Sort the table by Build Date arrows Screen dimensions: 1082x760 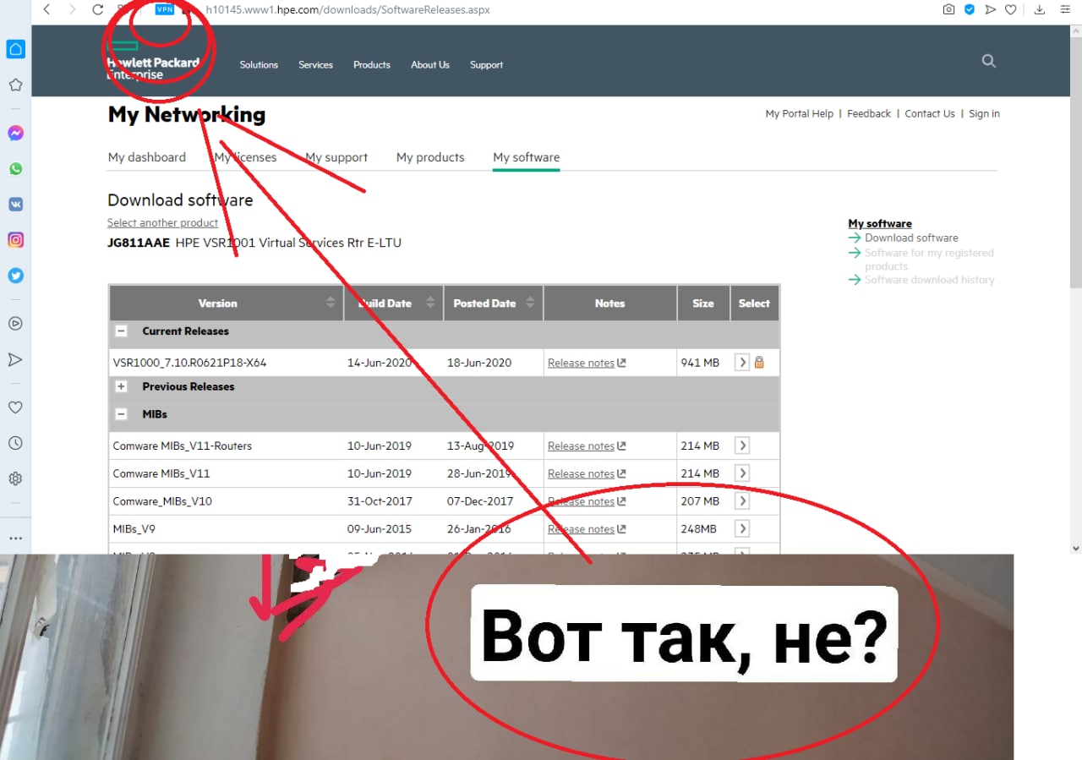430,303
